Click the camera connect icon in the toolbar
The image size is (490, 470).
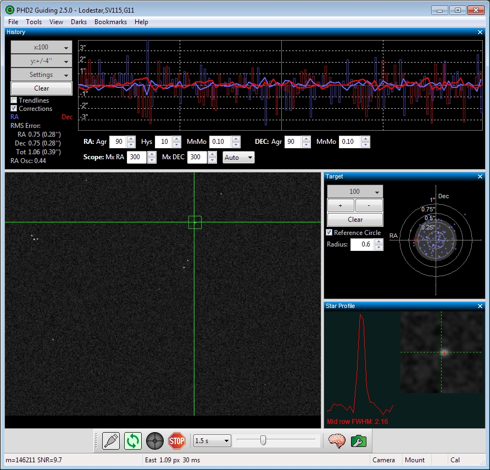pyautogui.click(x=109, y=440)
